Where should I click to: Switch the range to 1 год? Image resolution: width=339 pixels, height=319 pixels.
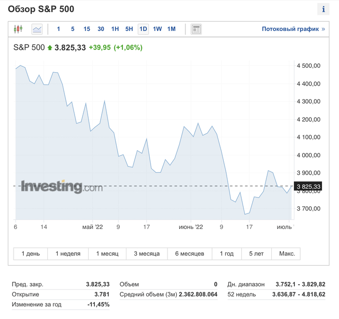pyautogui.click(x=227, y=254)
